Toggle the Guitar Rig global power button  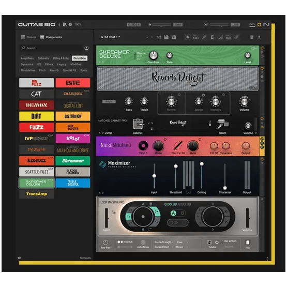pyautogui.click(x=259, y=24)
